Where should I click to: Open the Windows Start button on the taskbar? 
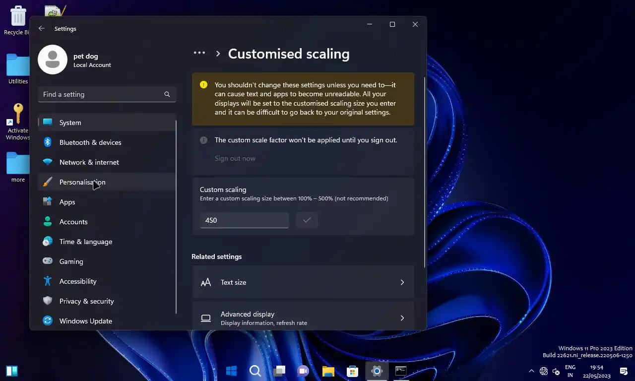click(231, 371)
